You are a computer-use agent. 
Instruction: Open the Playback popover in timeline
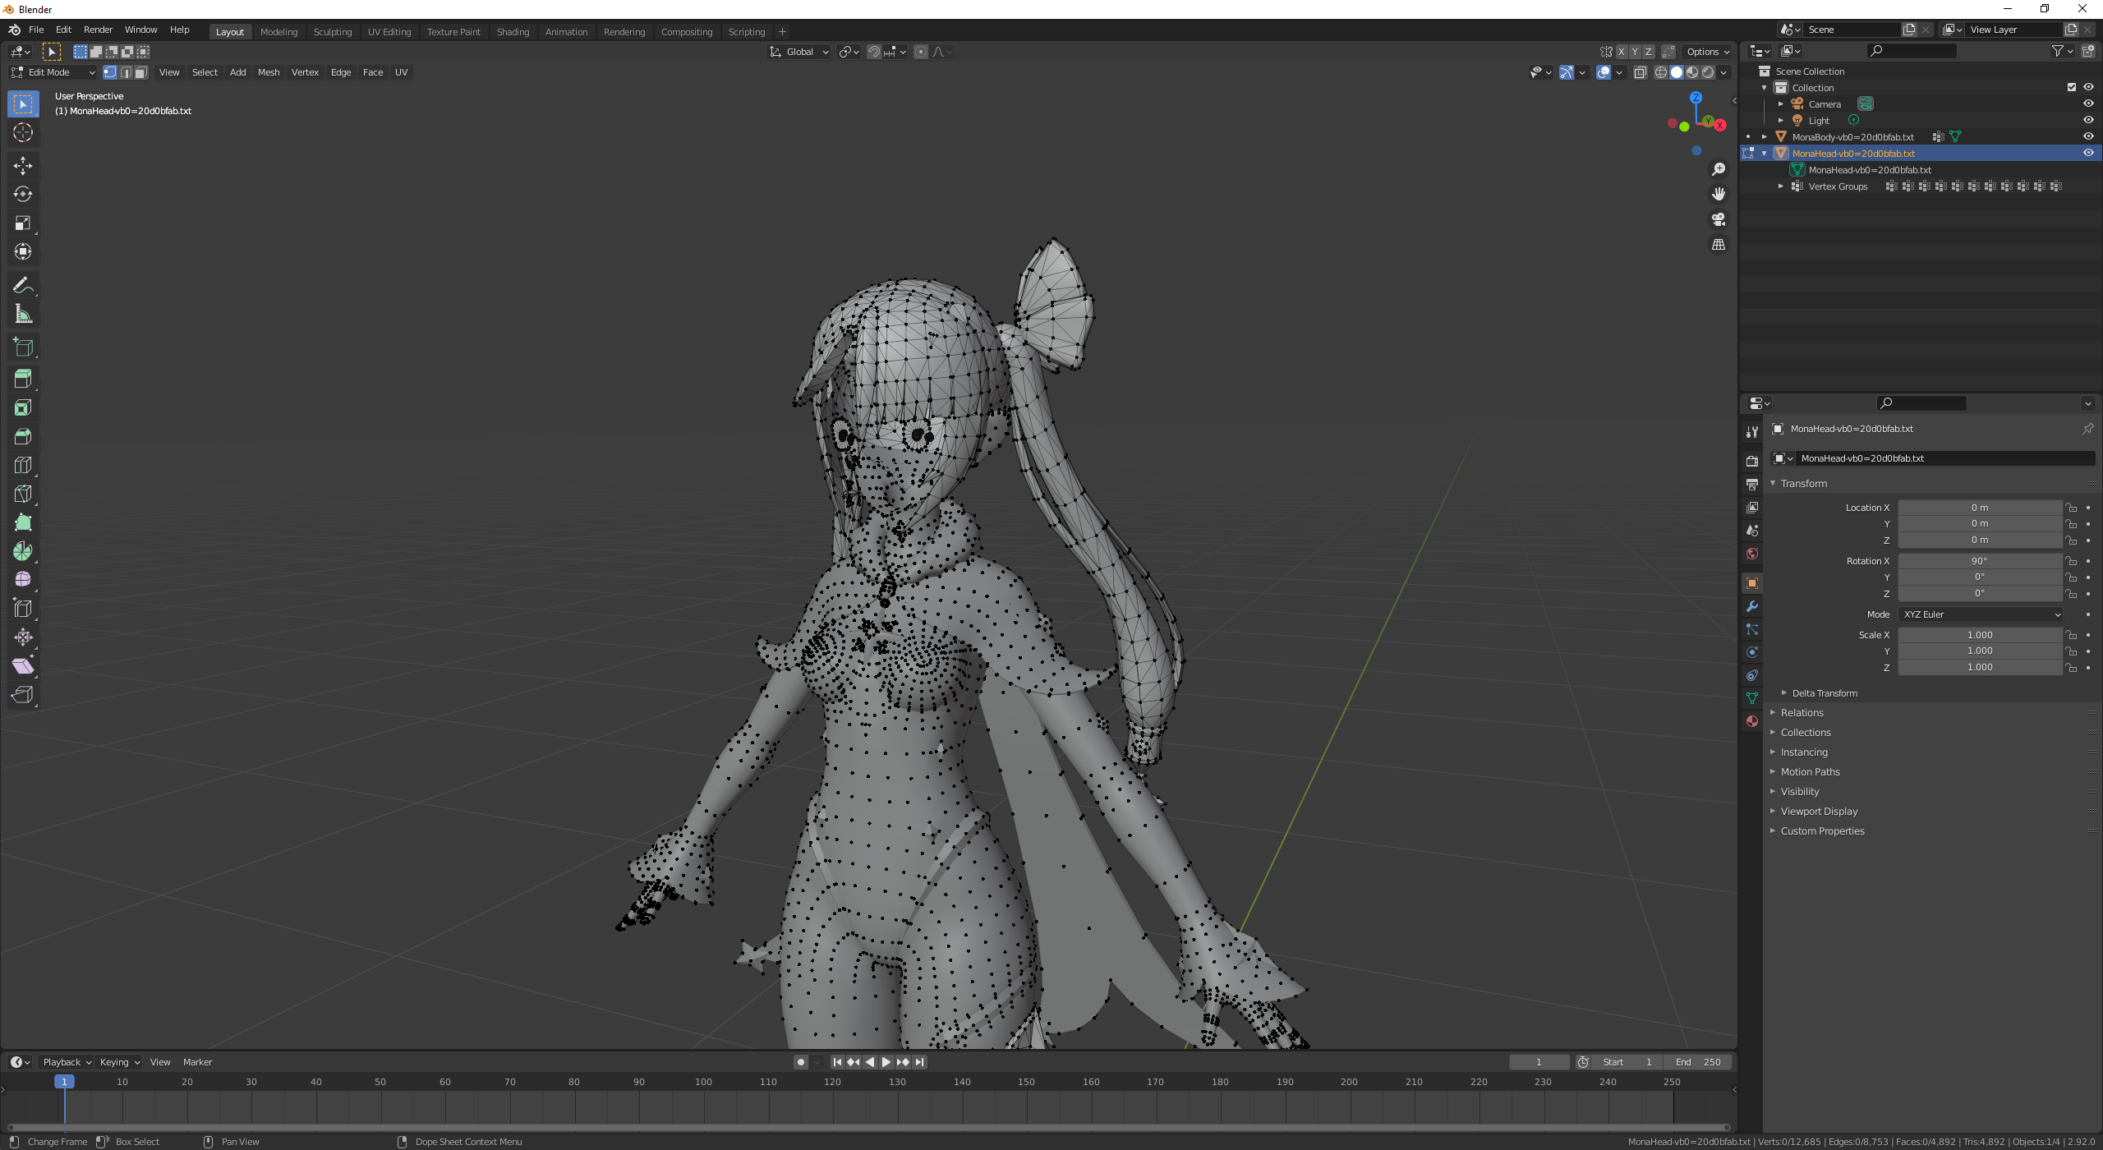pos(66,1062)
